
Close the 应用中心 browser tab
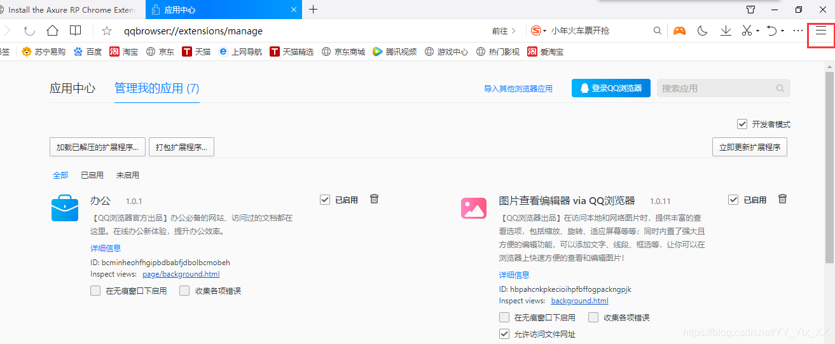[294, 10]
